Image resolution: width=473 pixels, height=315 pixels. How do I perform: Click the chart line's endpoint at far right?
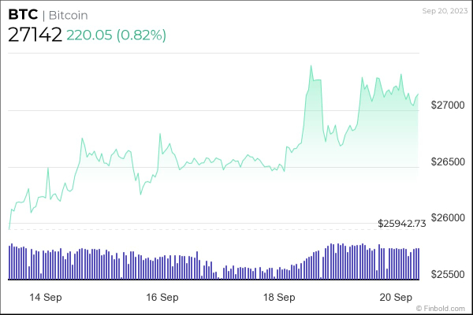[x=419, y=94]
